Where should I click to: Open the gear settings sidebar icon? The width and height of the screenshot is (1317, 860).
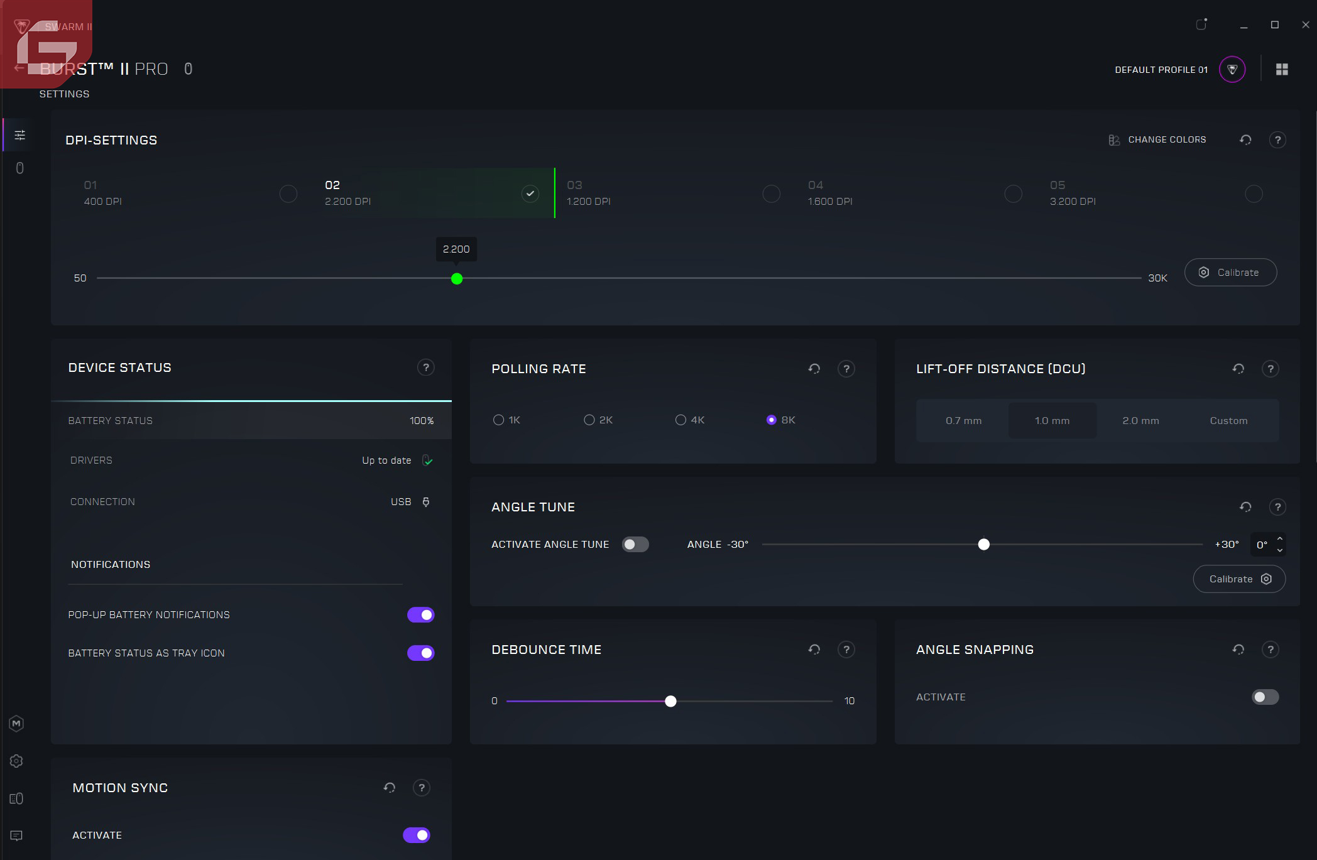(17, 761)
